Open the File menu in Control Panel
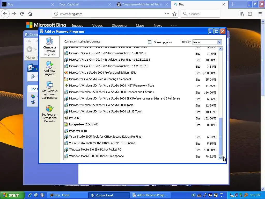 (28, 41)
